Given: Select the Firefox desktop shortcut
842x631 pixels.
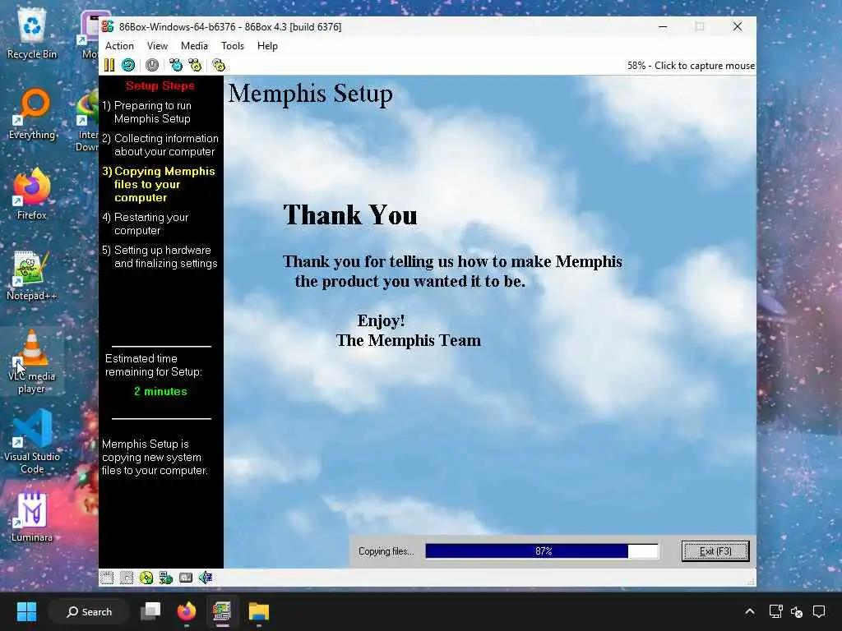Looking at the screenshot, I should click(x=32, y=194).
